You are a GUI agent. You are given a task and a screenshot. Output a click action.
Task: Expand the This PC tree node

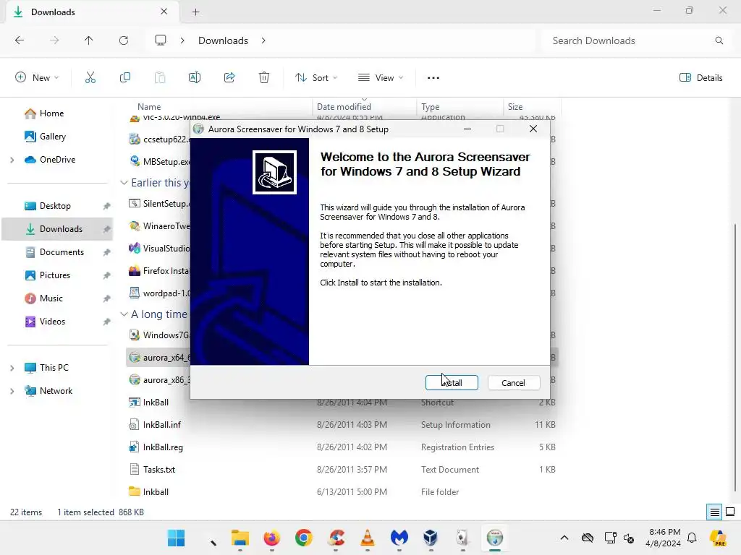tap(12, 368)
